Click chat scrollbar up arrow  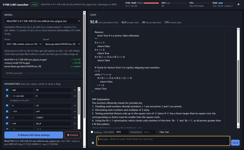coord(238,29)
